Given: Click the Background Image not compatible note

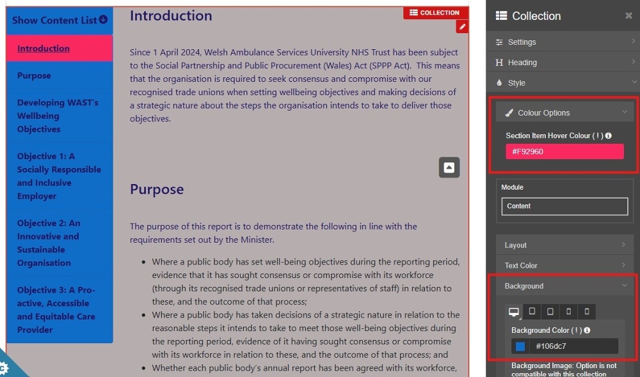Looking at the screenshot, I should pos(564,369).
